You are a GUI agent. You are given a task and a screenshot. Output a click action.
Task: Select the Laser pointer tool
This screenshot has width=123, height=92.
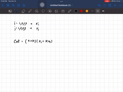click(x=70, y=11)
